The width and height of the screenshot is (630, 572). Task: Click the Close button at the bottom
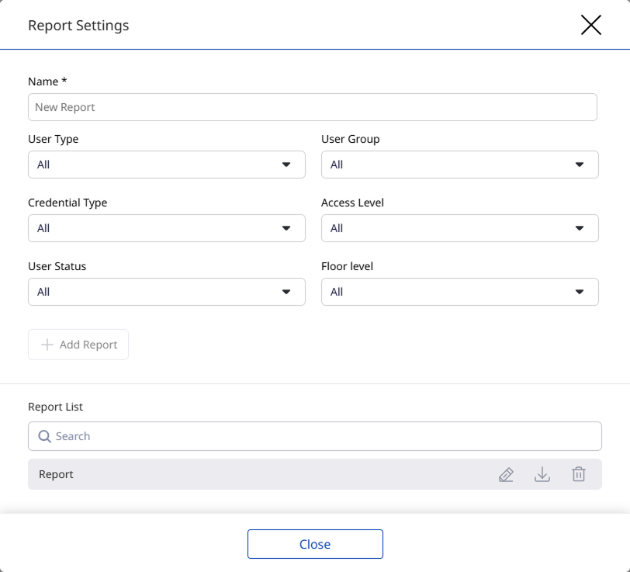[x=315, y=544]
